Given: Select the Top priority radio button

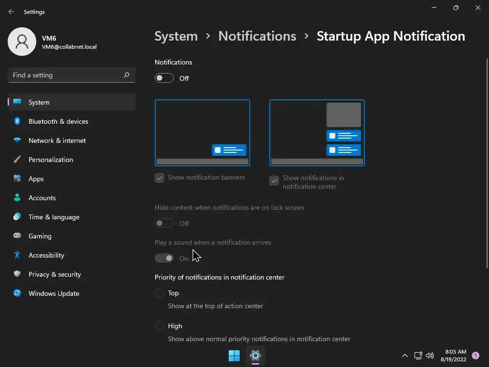Looking at the screenshot, I should point(159,293).
